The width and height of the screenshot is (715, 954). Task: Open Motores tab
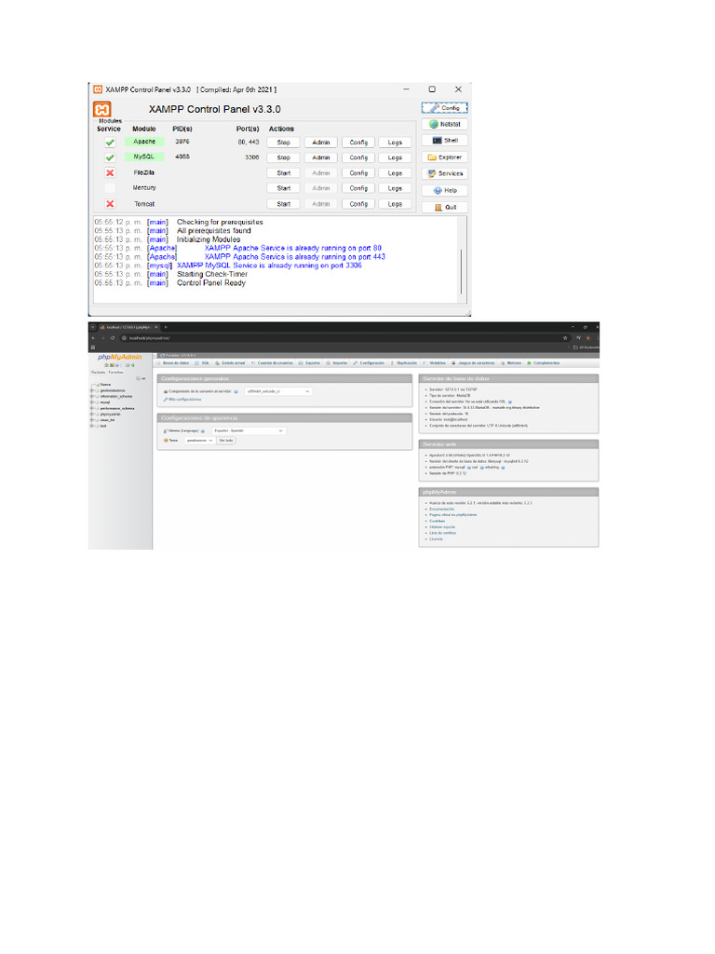(x=511, y=363)
